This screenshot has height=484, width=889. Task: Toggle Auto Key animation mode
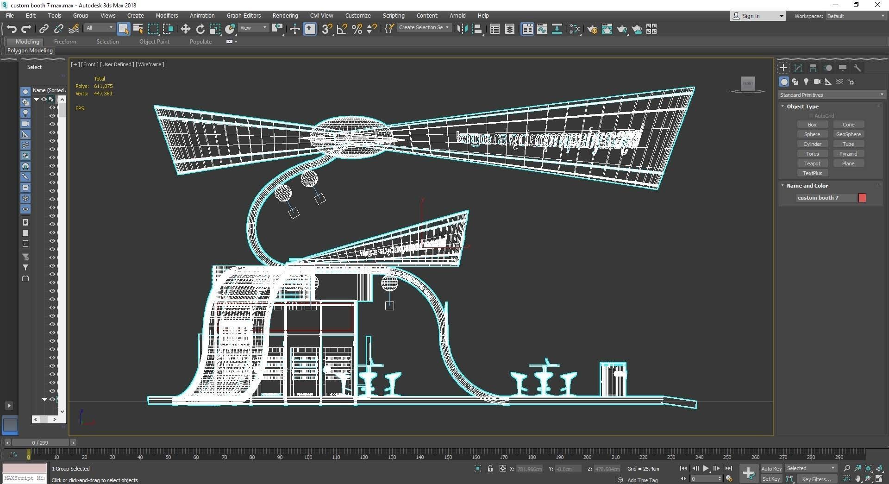coord(771,469)
